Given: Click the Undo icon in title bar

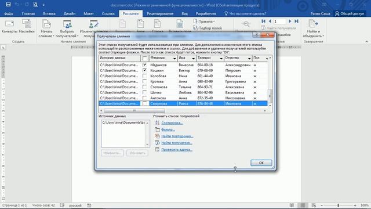Looking at the screenshot, I should pyautogui.click(x=17, y=5).
